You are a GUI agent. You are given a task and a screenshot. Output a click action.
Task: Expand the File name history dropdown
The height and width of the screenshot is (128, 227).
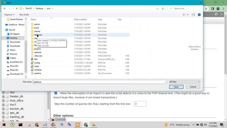point(165,82)
